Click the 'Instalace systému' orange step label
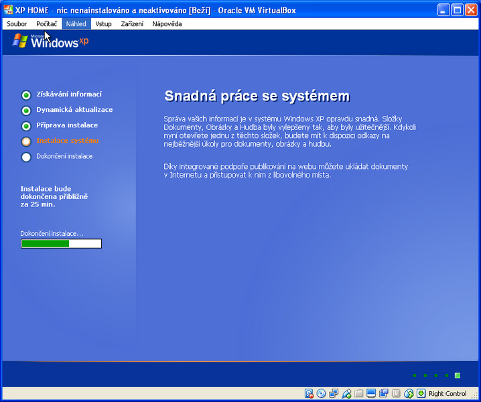Viewport: 481px width, 402px height. [x=68, y=141]
